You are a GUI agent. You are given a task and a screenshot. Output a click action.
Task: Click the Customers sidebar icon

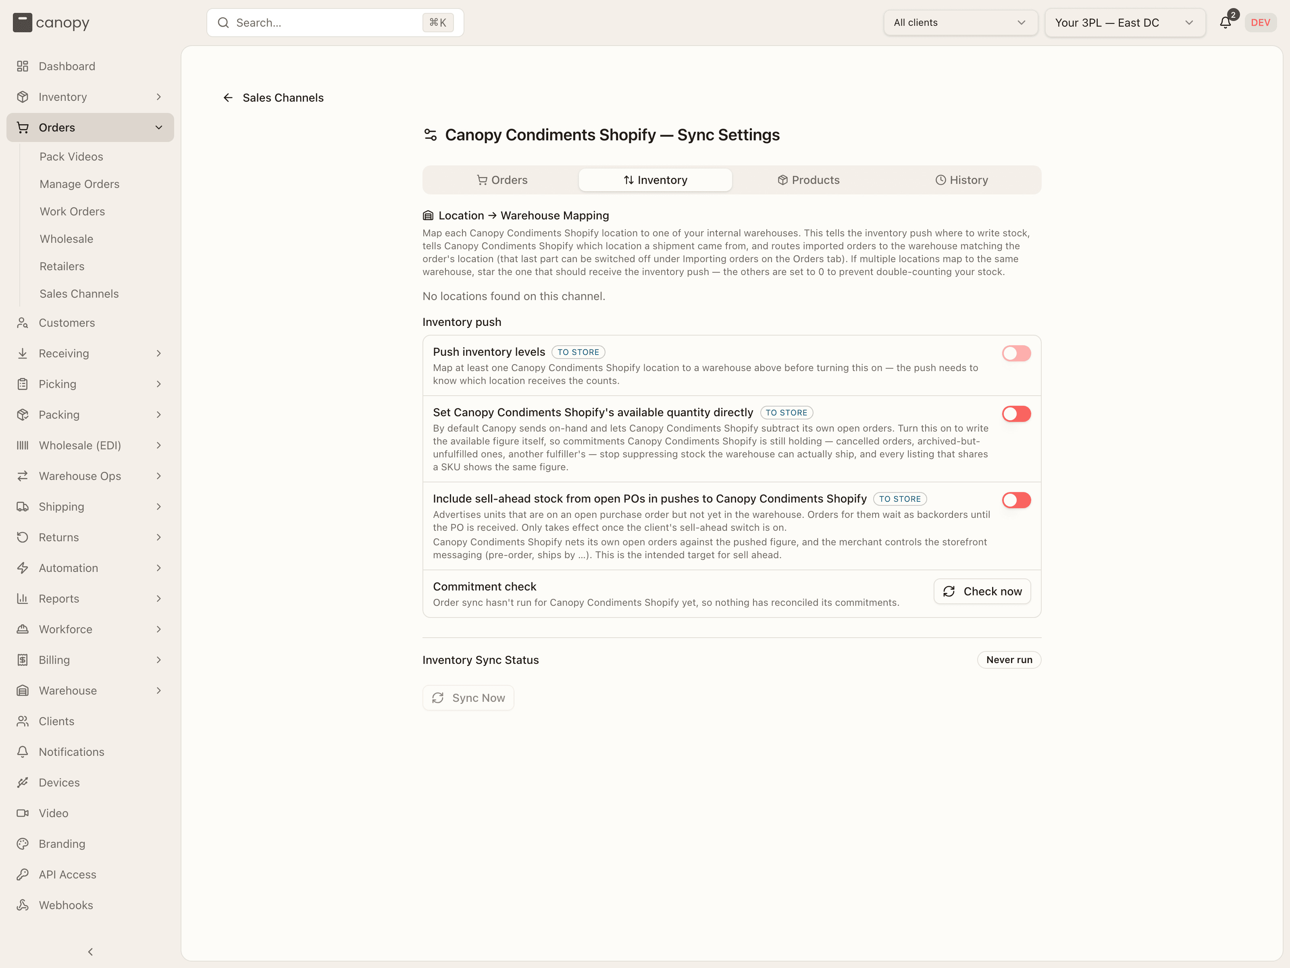(23, 323)
